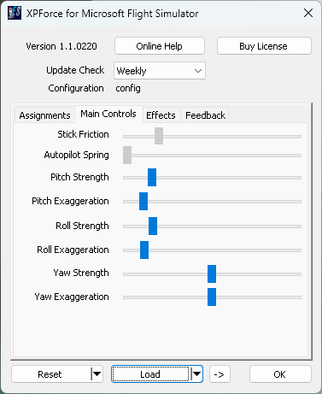The image size is (322, 394).
Task: Switch to the Assignments tab
Action: pyautogui.click(x=44, y=115)
